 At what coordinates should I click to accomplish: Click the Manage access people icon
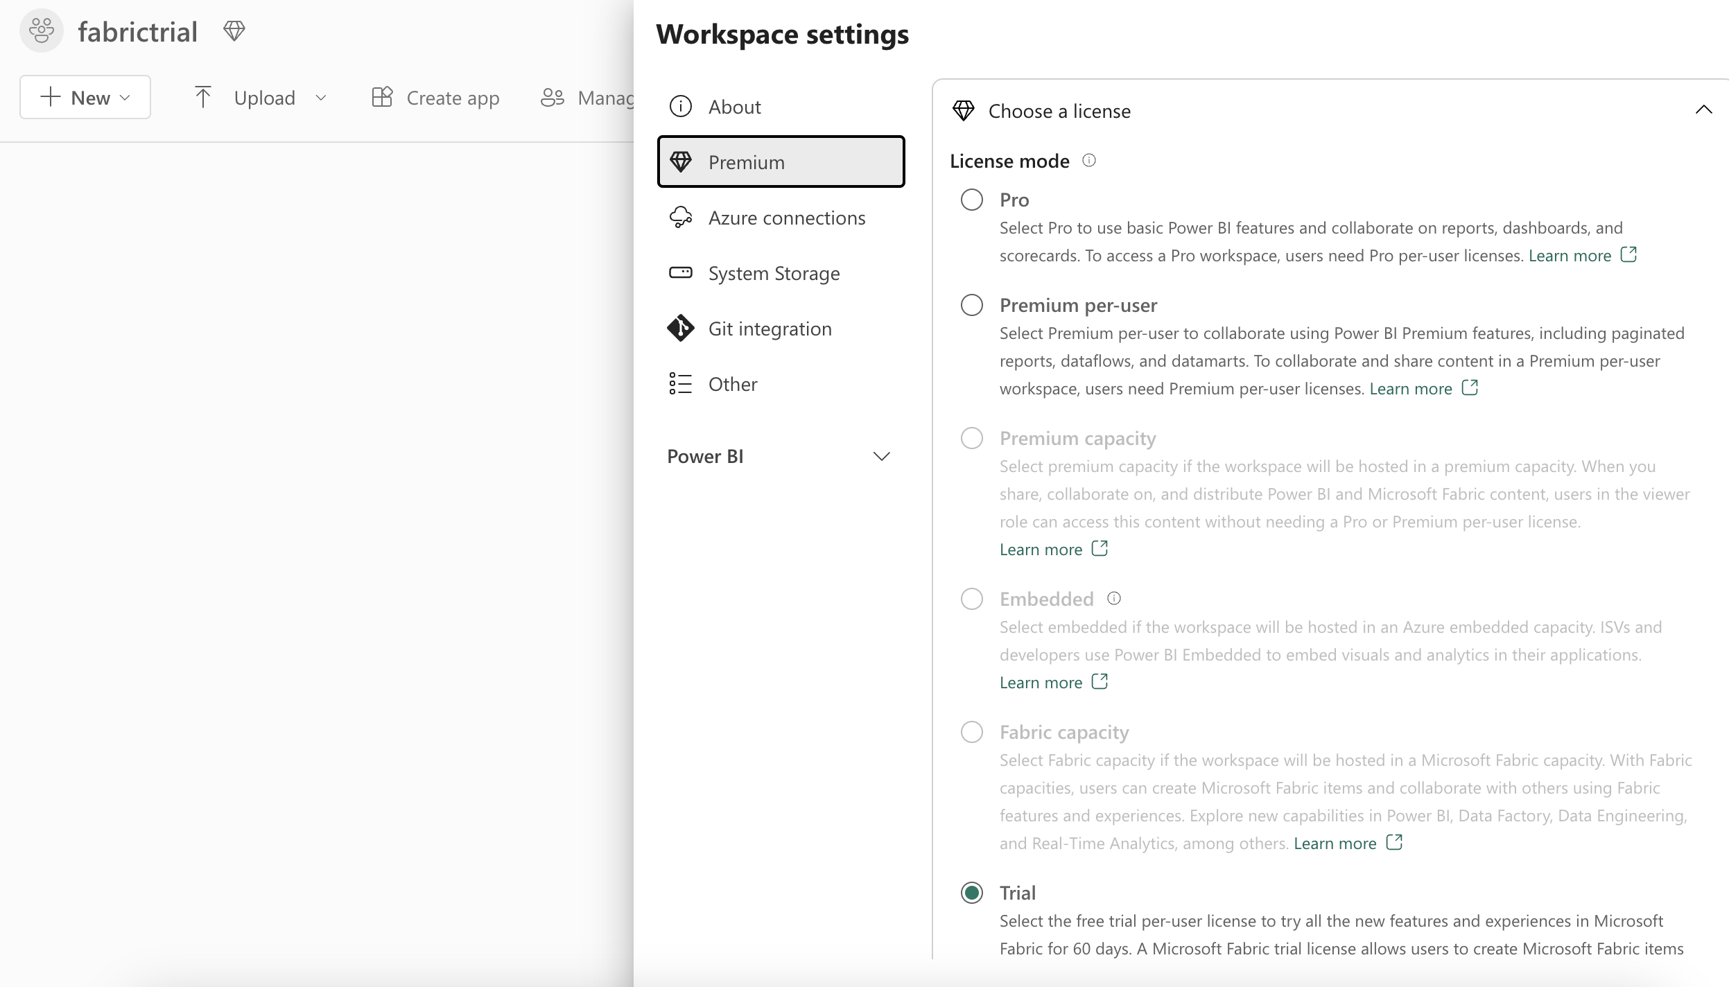pyautogui.click(x=553, y=97)
